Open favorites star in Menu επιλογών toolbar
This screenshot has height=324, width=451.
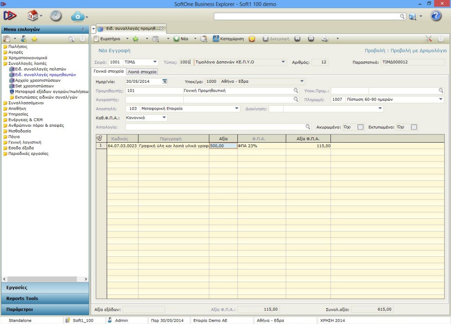pyautogui.click(x=34, y=39)
